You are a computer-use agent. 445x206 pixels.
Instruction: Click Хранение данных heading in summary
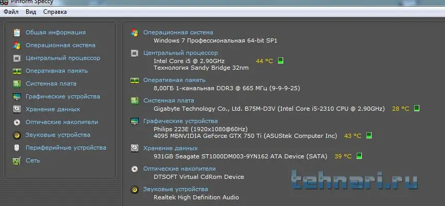[x=170, y=148]
